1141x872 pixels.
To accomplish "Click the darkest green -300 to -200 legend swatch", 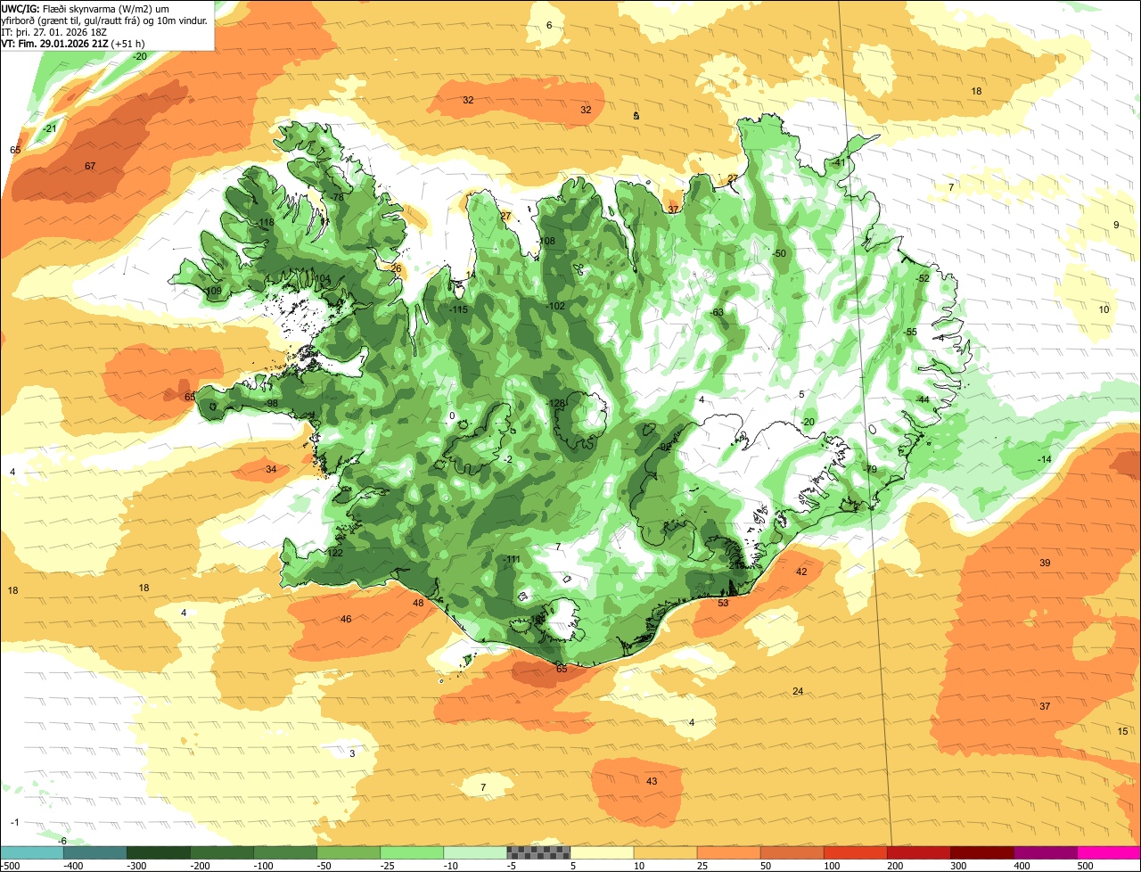I will 158,852.
